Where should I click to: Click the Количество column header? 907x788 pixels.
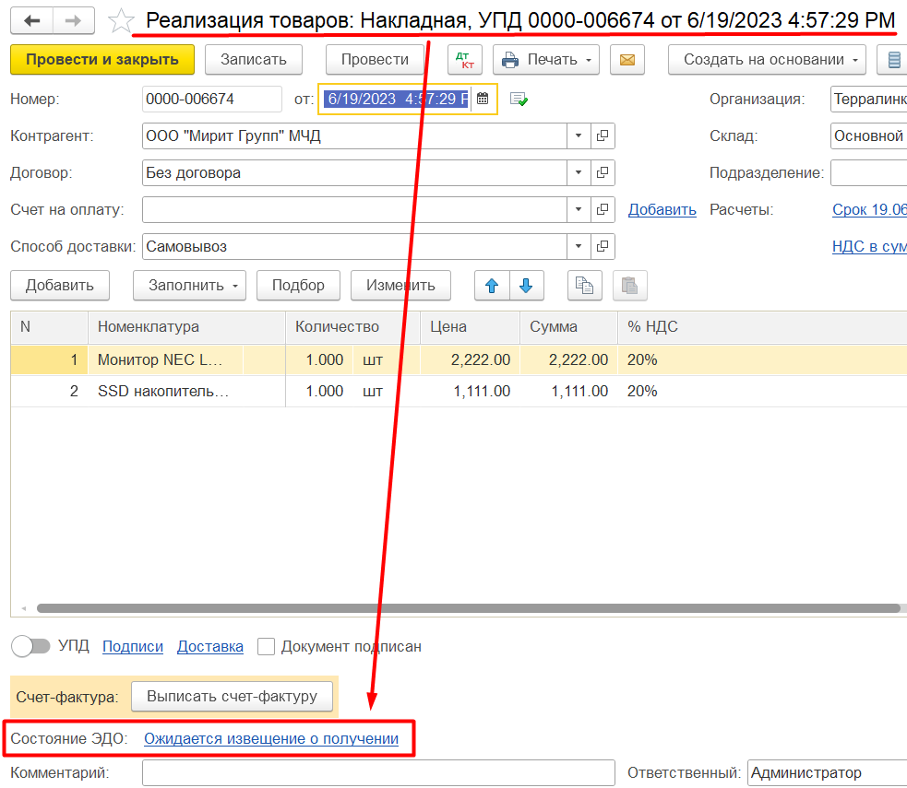352,327
